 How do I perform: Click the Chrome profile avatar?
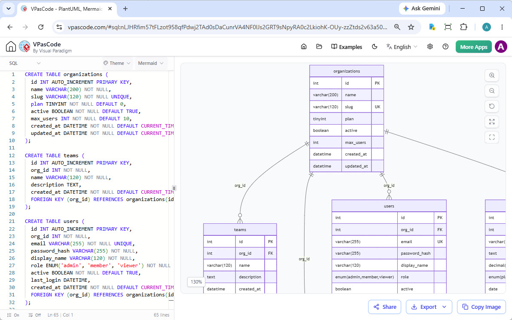[x=487, y=27]
